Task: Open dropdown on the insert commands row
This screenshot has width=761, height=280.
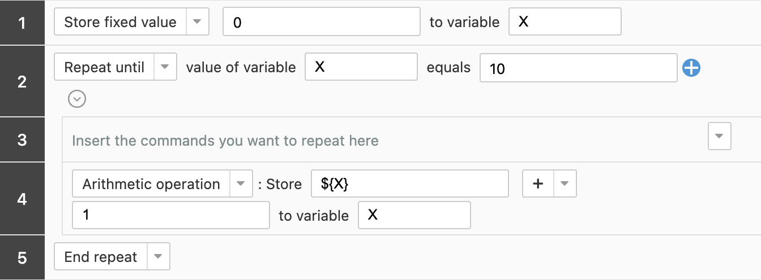Action: point(720,137)
